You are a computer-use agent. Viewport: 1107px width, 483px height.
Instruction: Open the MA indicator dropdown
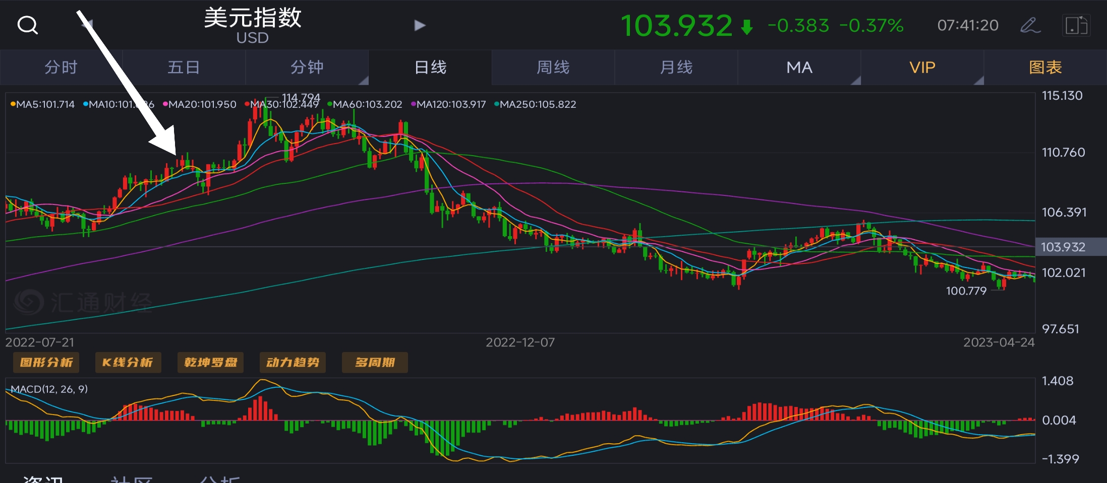tap(799, 67)
